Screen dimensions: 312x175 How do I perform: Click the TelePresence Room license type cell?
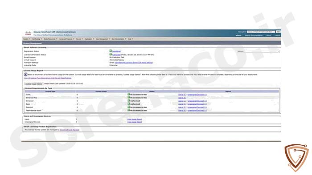[33, 111]
